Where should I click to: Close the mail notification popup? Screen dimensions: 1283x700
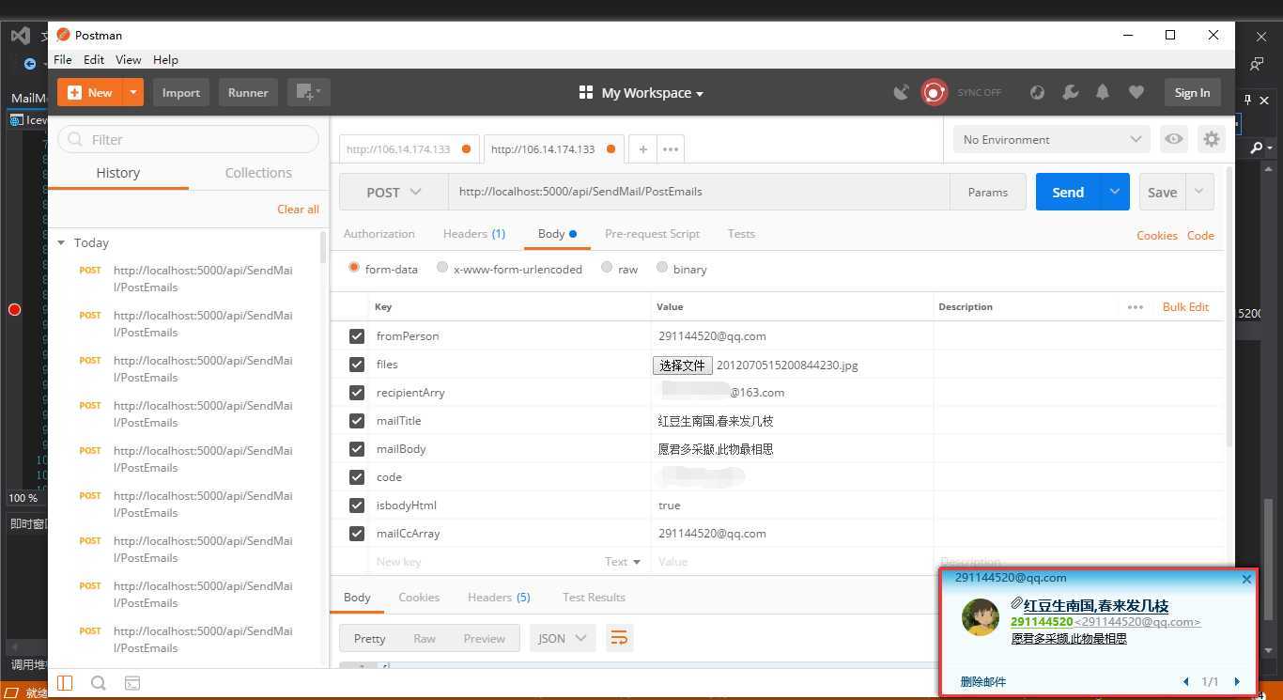click(1246, 579)
